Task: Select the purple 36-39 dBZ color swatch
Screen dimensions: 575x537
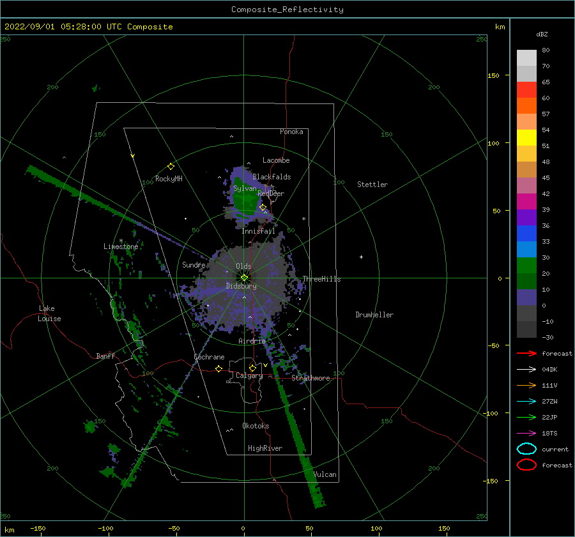Action: [526, 217]
